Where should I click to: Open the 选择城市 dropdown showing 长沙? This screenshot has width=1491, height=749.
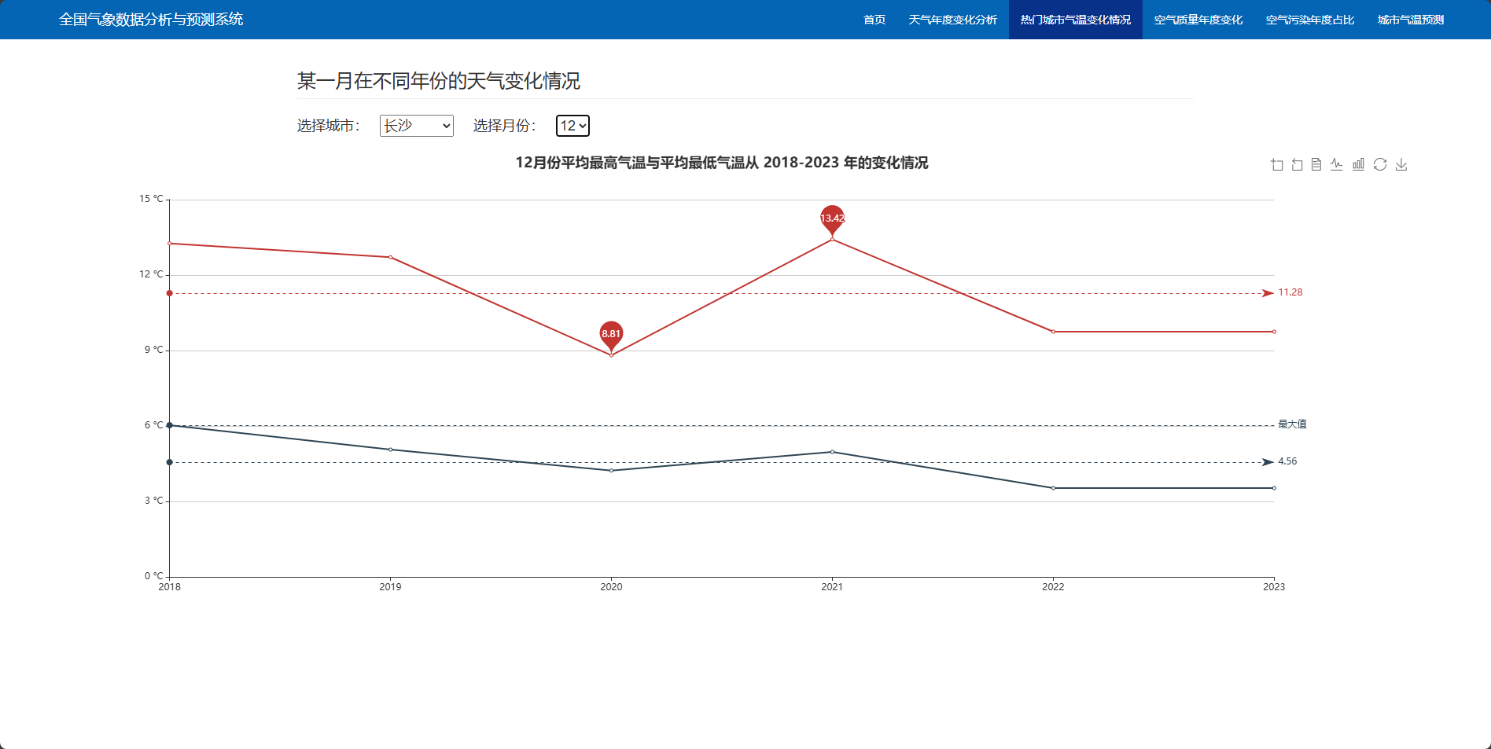coord(417,126)
